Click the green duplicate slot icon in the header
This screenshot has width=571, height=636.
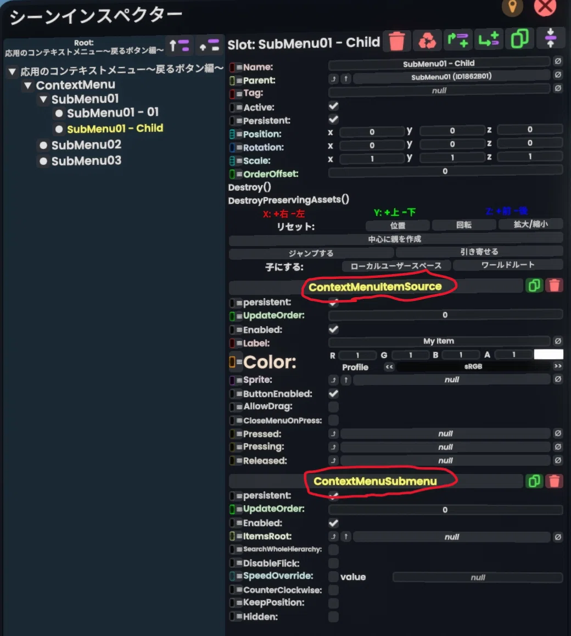(x=519, y=38)
